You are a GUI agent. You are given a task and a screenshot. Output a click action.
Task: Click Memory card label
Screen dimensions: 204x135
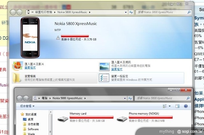coord(78,114)
